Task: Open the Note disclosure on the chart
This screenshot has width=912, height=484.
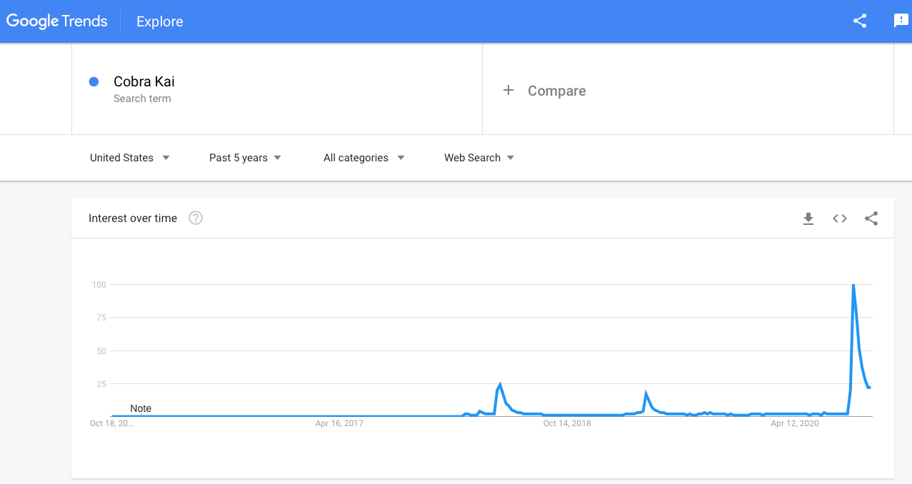Action: click(x=140, y=408)
